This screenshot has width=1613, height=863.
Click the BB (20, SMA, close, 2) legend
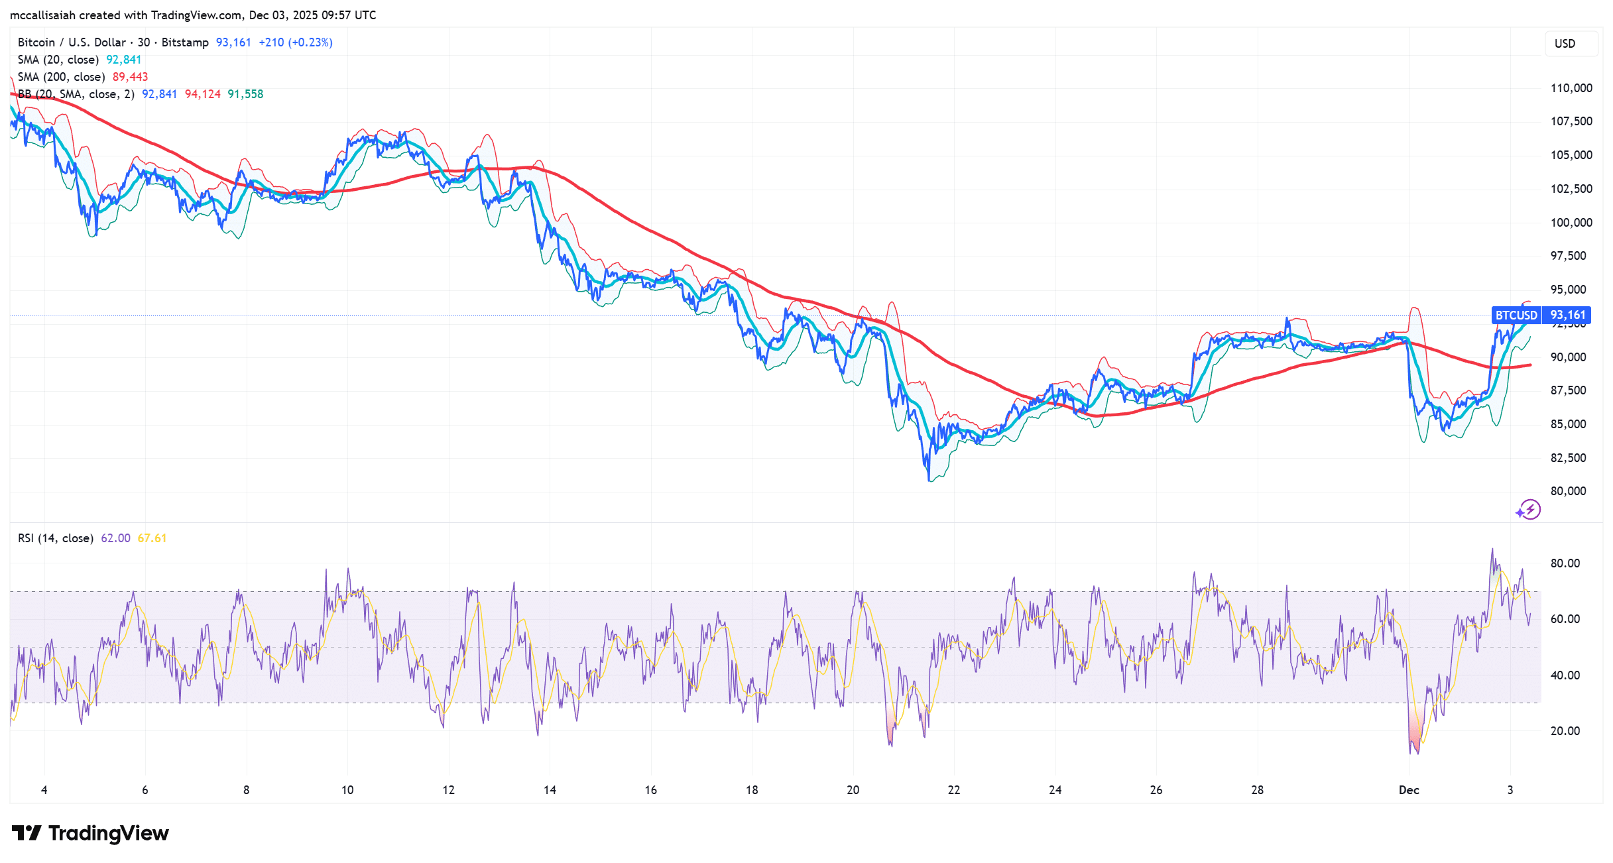(76, 94)
